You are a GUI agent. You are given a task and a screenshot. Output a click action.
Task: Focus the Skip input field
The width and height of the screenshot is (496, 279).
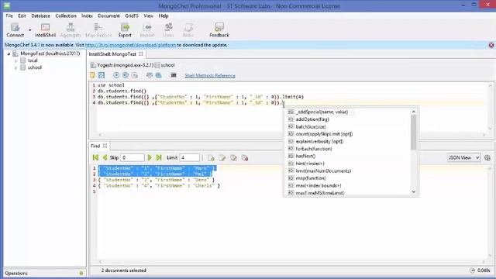point(133,157)
